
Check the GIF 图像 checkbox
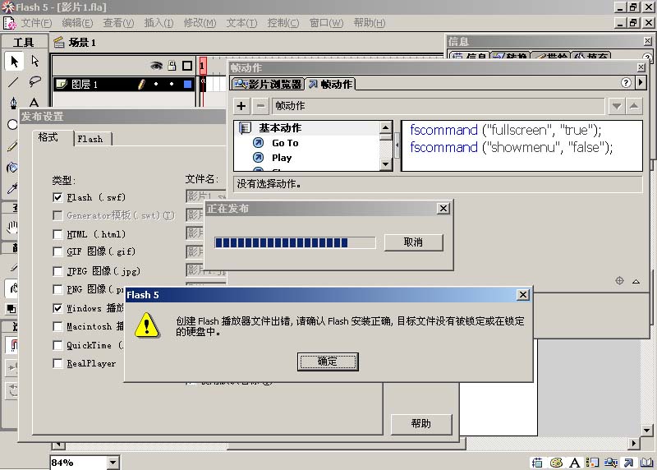coord(57,251)
